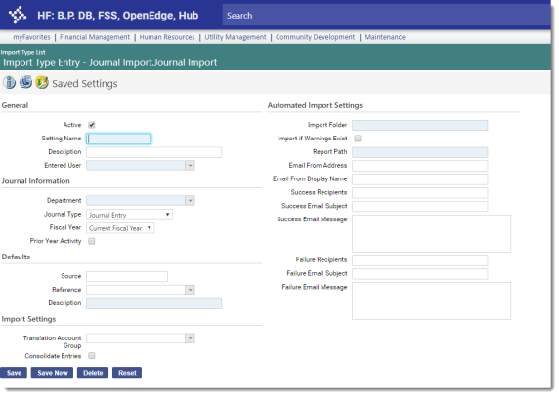
Task: Click the globe history icon beside info
Action: [x=25, y=82]
